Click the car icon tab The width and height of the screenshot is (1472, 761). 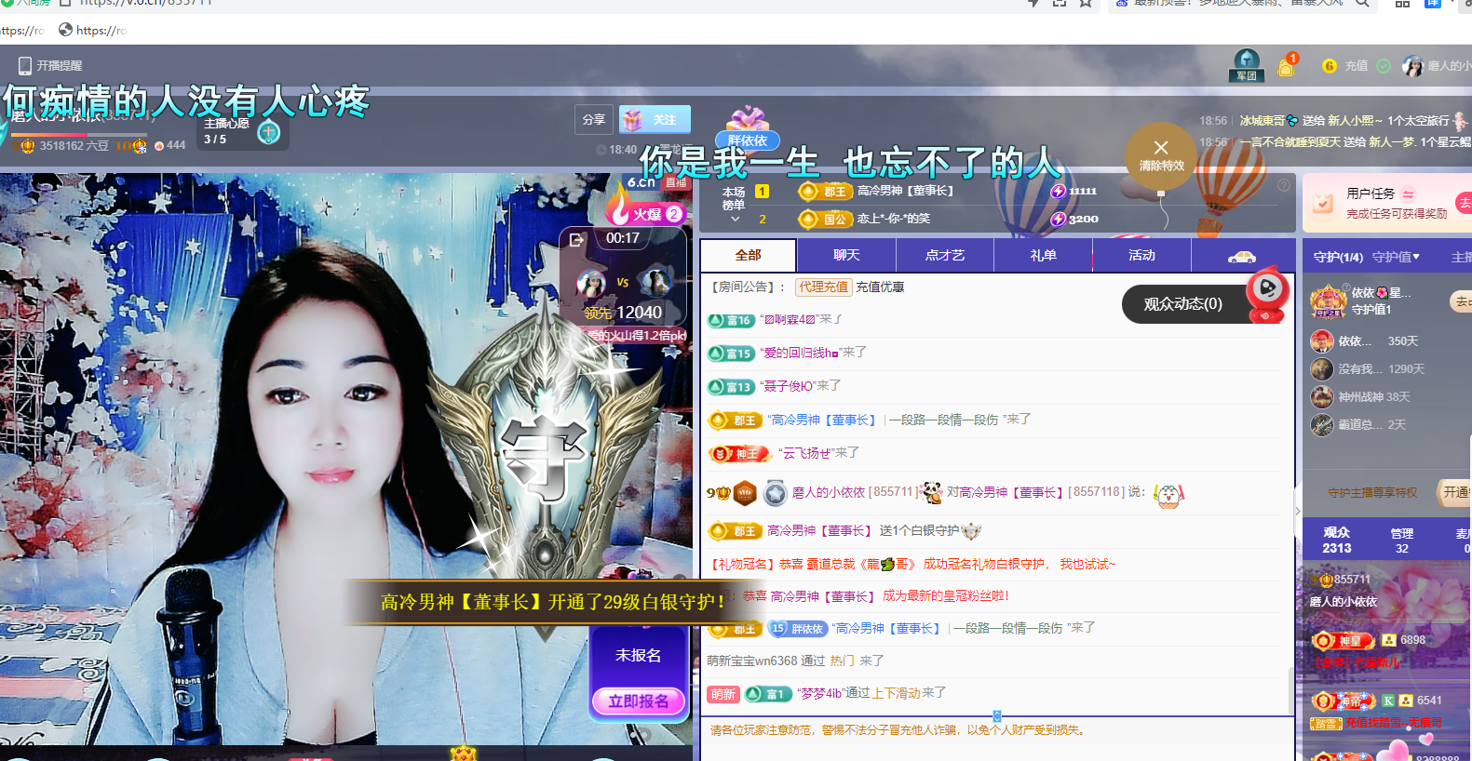click(1242, 256)
